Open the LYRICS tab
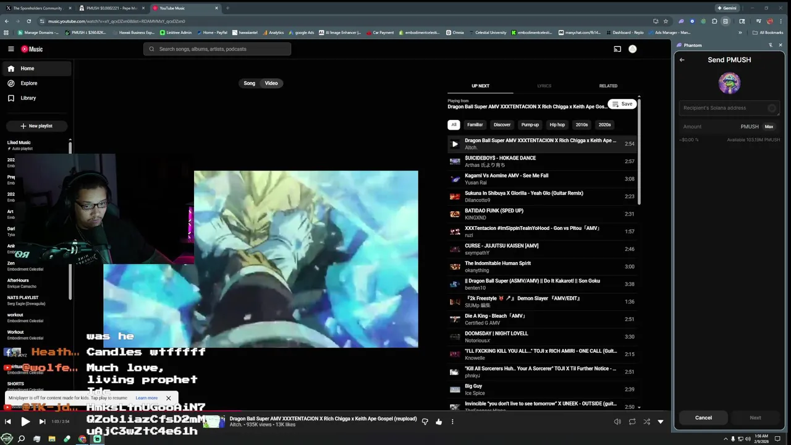Screen dimensions: 791x445 click(544, 86)
